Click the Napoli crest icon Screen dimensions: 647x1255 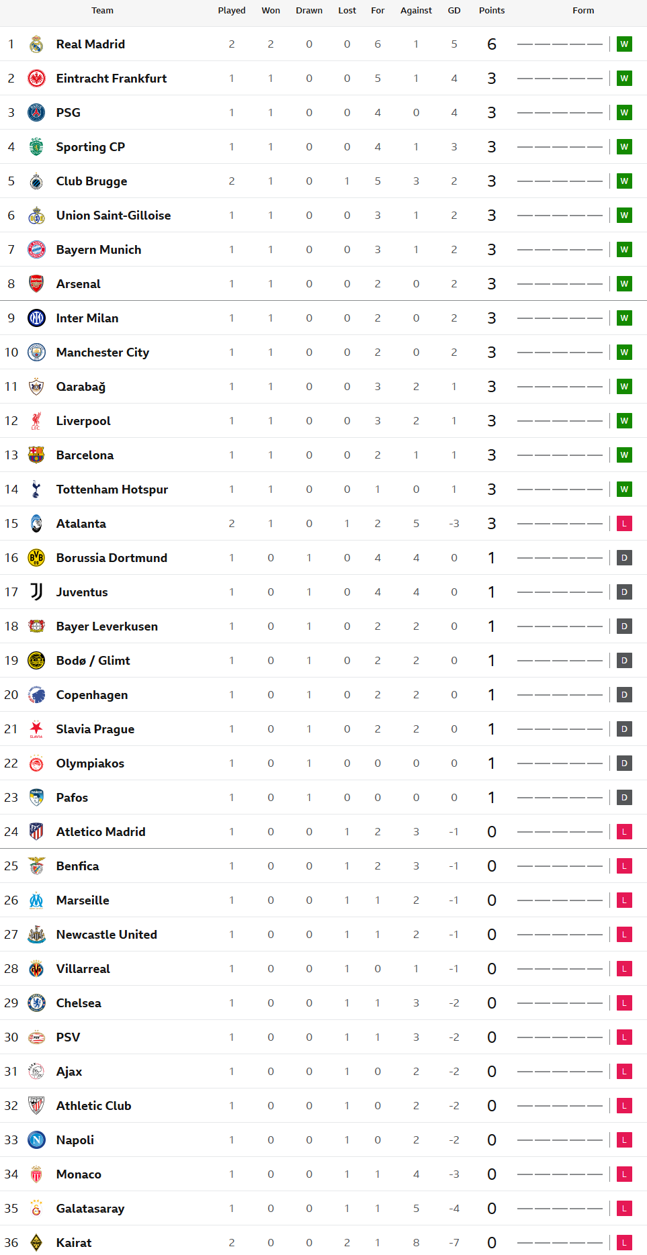[36, 1140]
